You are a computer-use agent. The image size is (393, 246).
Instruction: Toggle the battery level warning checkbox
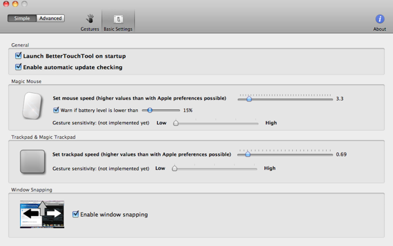[x=56, y=110]
